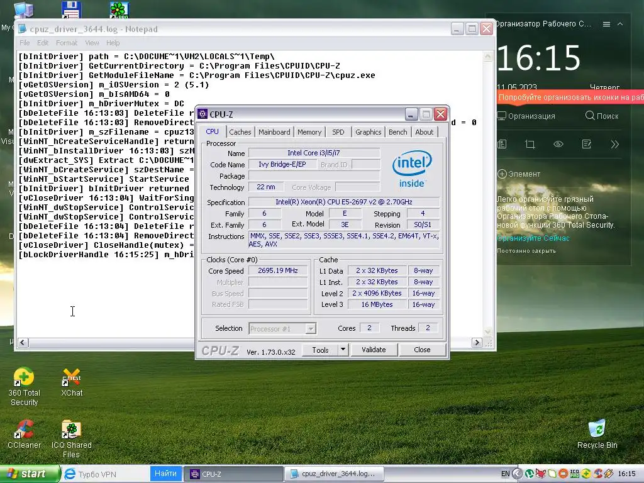Open the Bench tab in CPU-Z
Viewport: 644px width, 483px height.
(x=397, y=132)
